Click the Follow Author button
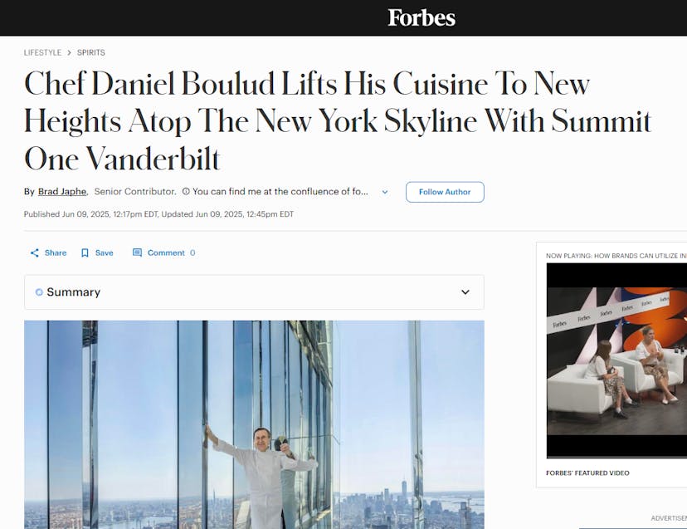 (x=445, y=192)
